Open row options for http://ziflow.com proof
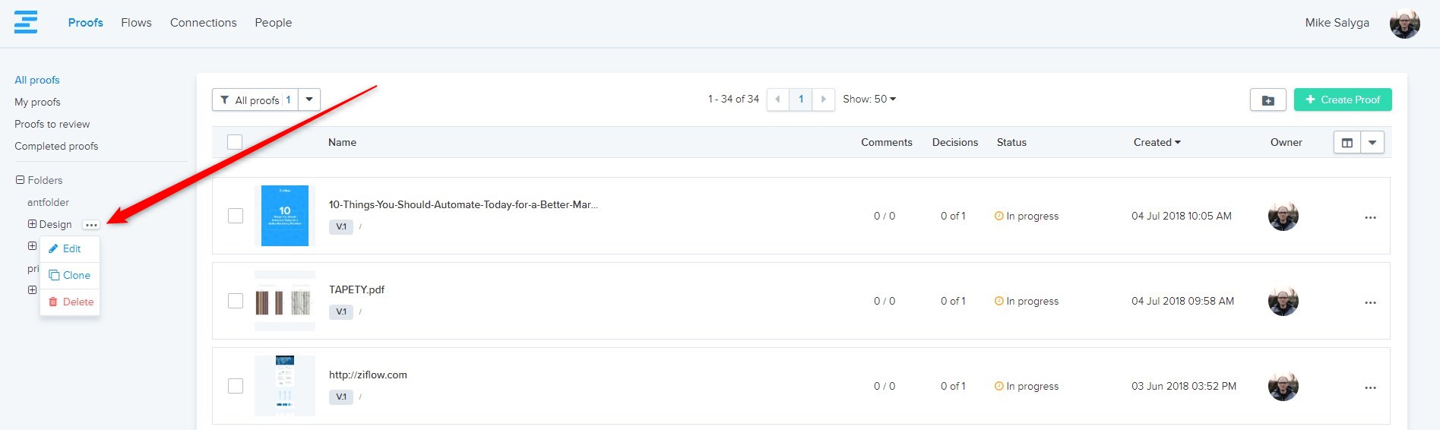1440x430 pixels. 1369,387
